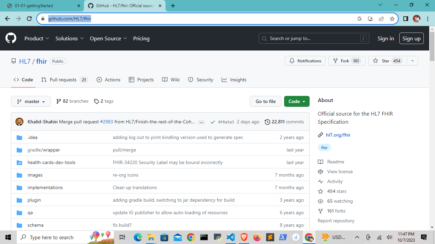The height and width of the screenshot is (244, 435).
Task: Fork the repository with Fork button
Action: pos(347,61)
